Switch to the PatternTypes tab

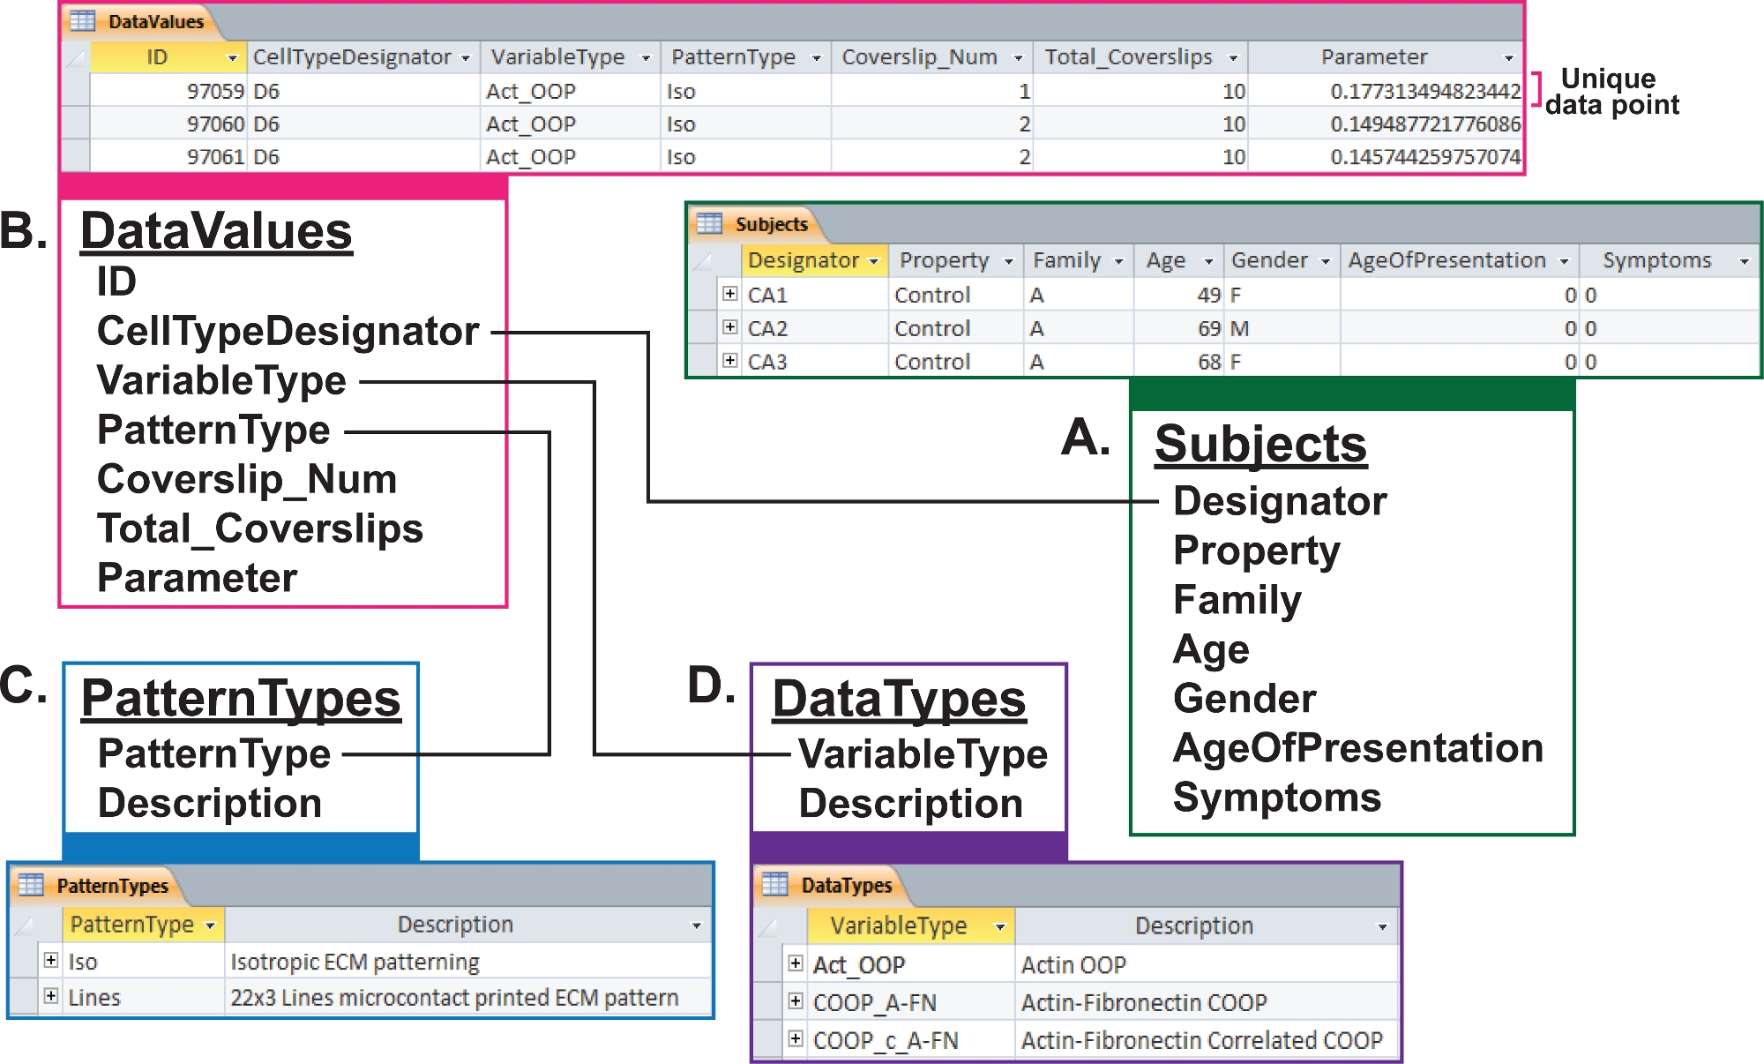[x=112, y=886]
